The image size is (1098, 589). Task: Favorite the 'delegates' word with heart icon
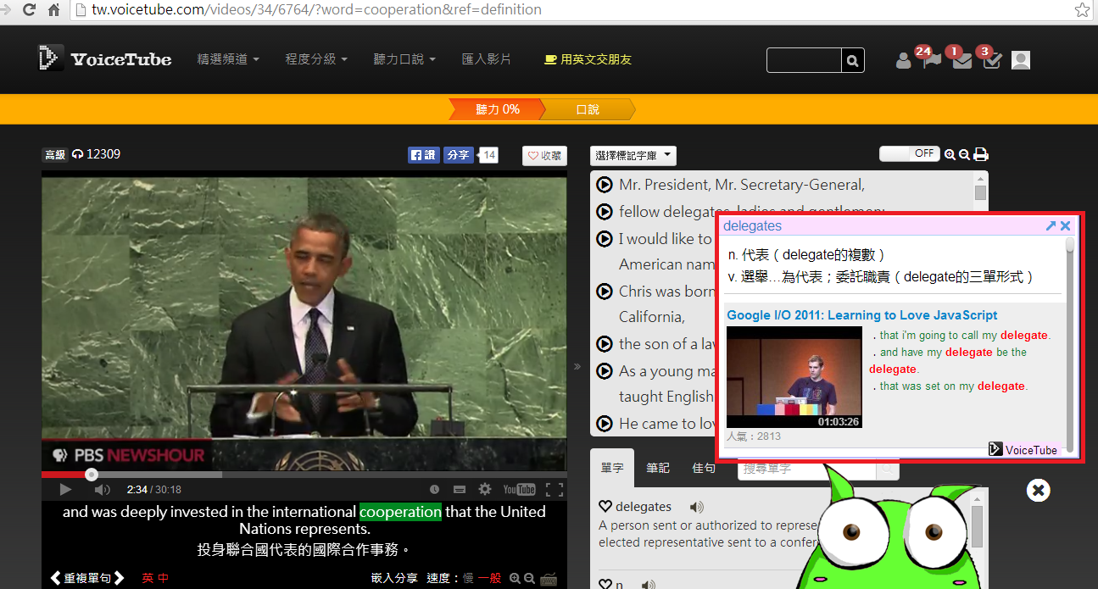coord(605,507)
